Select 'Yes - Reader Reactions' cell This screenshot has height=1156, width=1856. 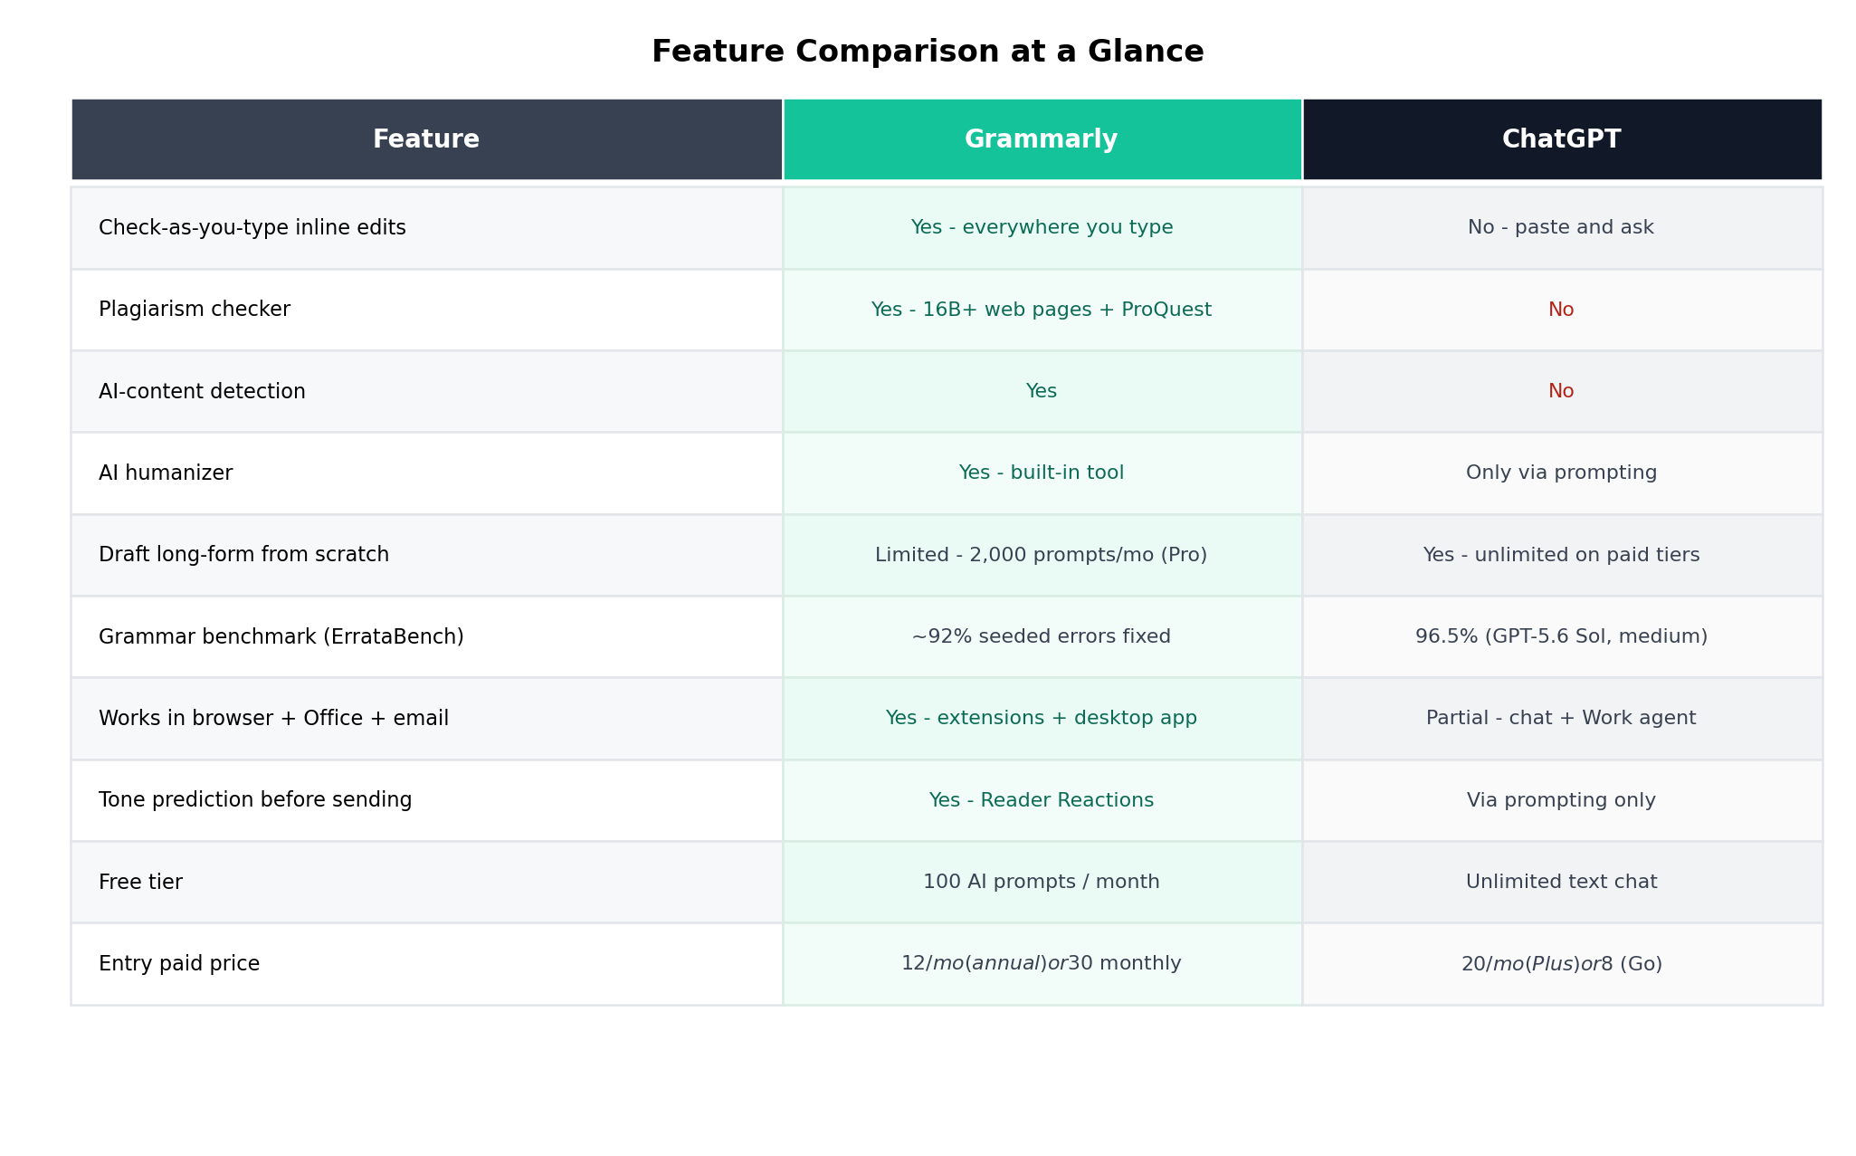click(1042, 800)
